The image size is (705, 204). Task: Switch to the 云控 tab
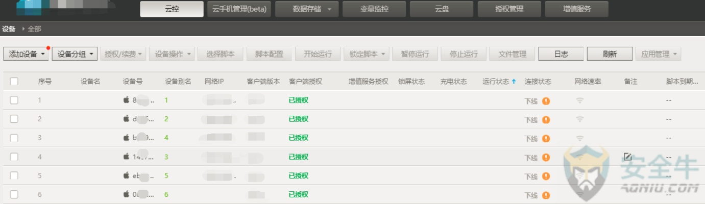(x=172, y=9)
